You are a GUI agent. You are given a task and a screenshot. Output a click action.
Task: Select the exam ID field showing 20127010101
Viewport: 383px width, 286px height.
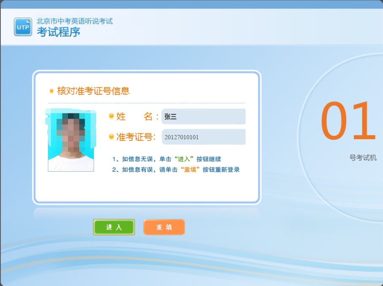point(203,137)
